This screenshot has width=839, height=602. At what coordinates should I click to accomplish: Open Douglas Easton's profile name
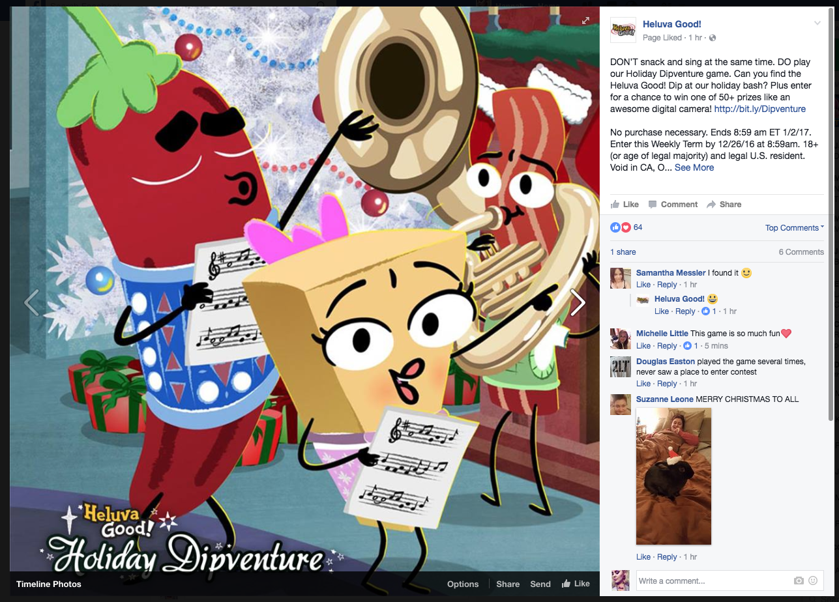(x=666, y=362)
